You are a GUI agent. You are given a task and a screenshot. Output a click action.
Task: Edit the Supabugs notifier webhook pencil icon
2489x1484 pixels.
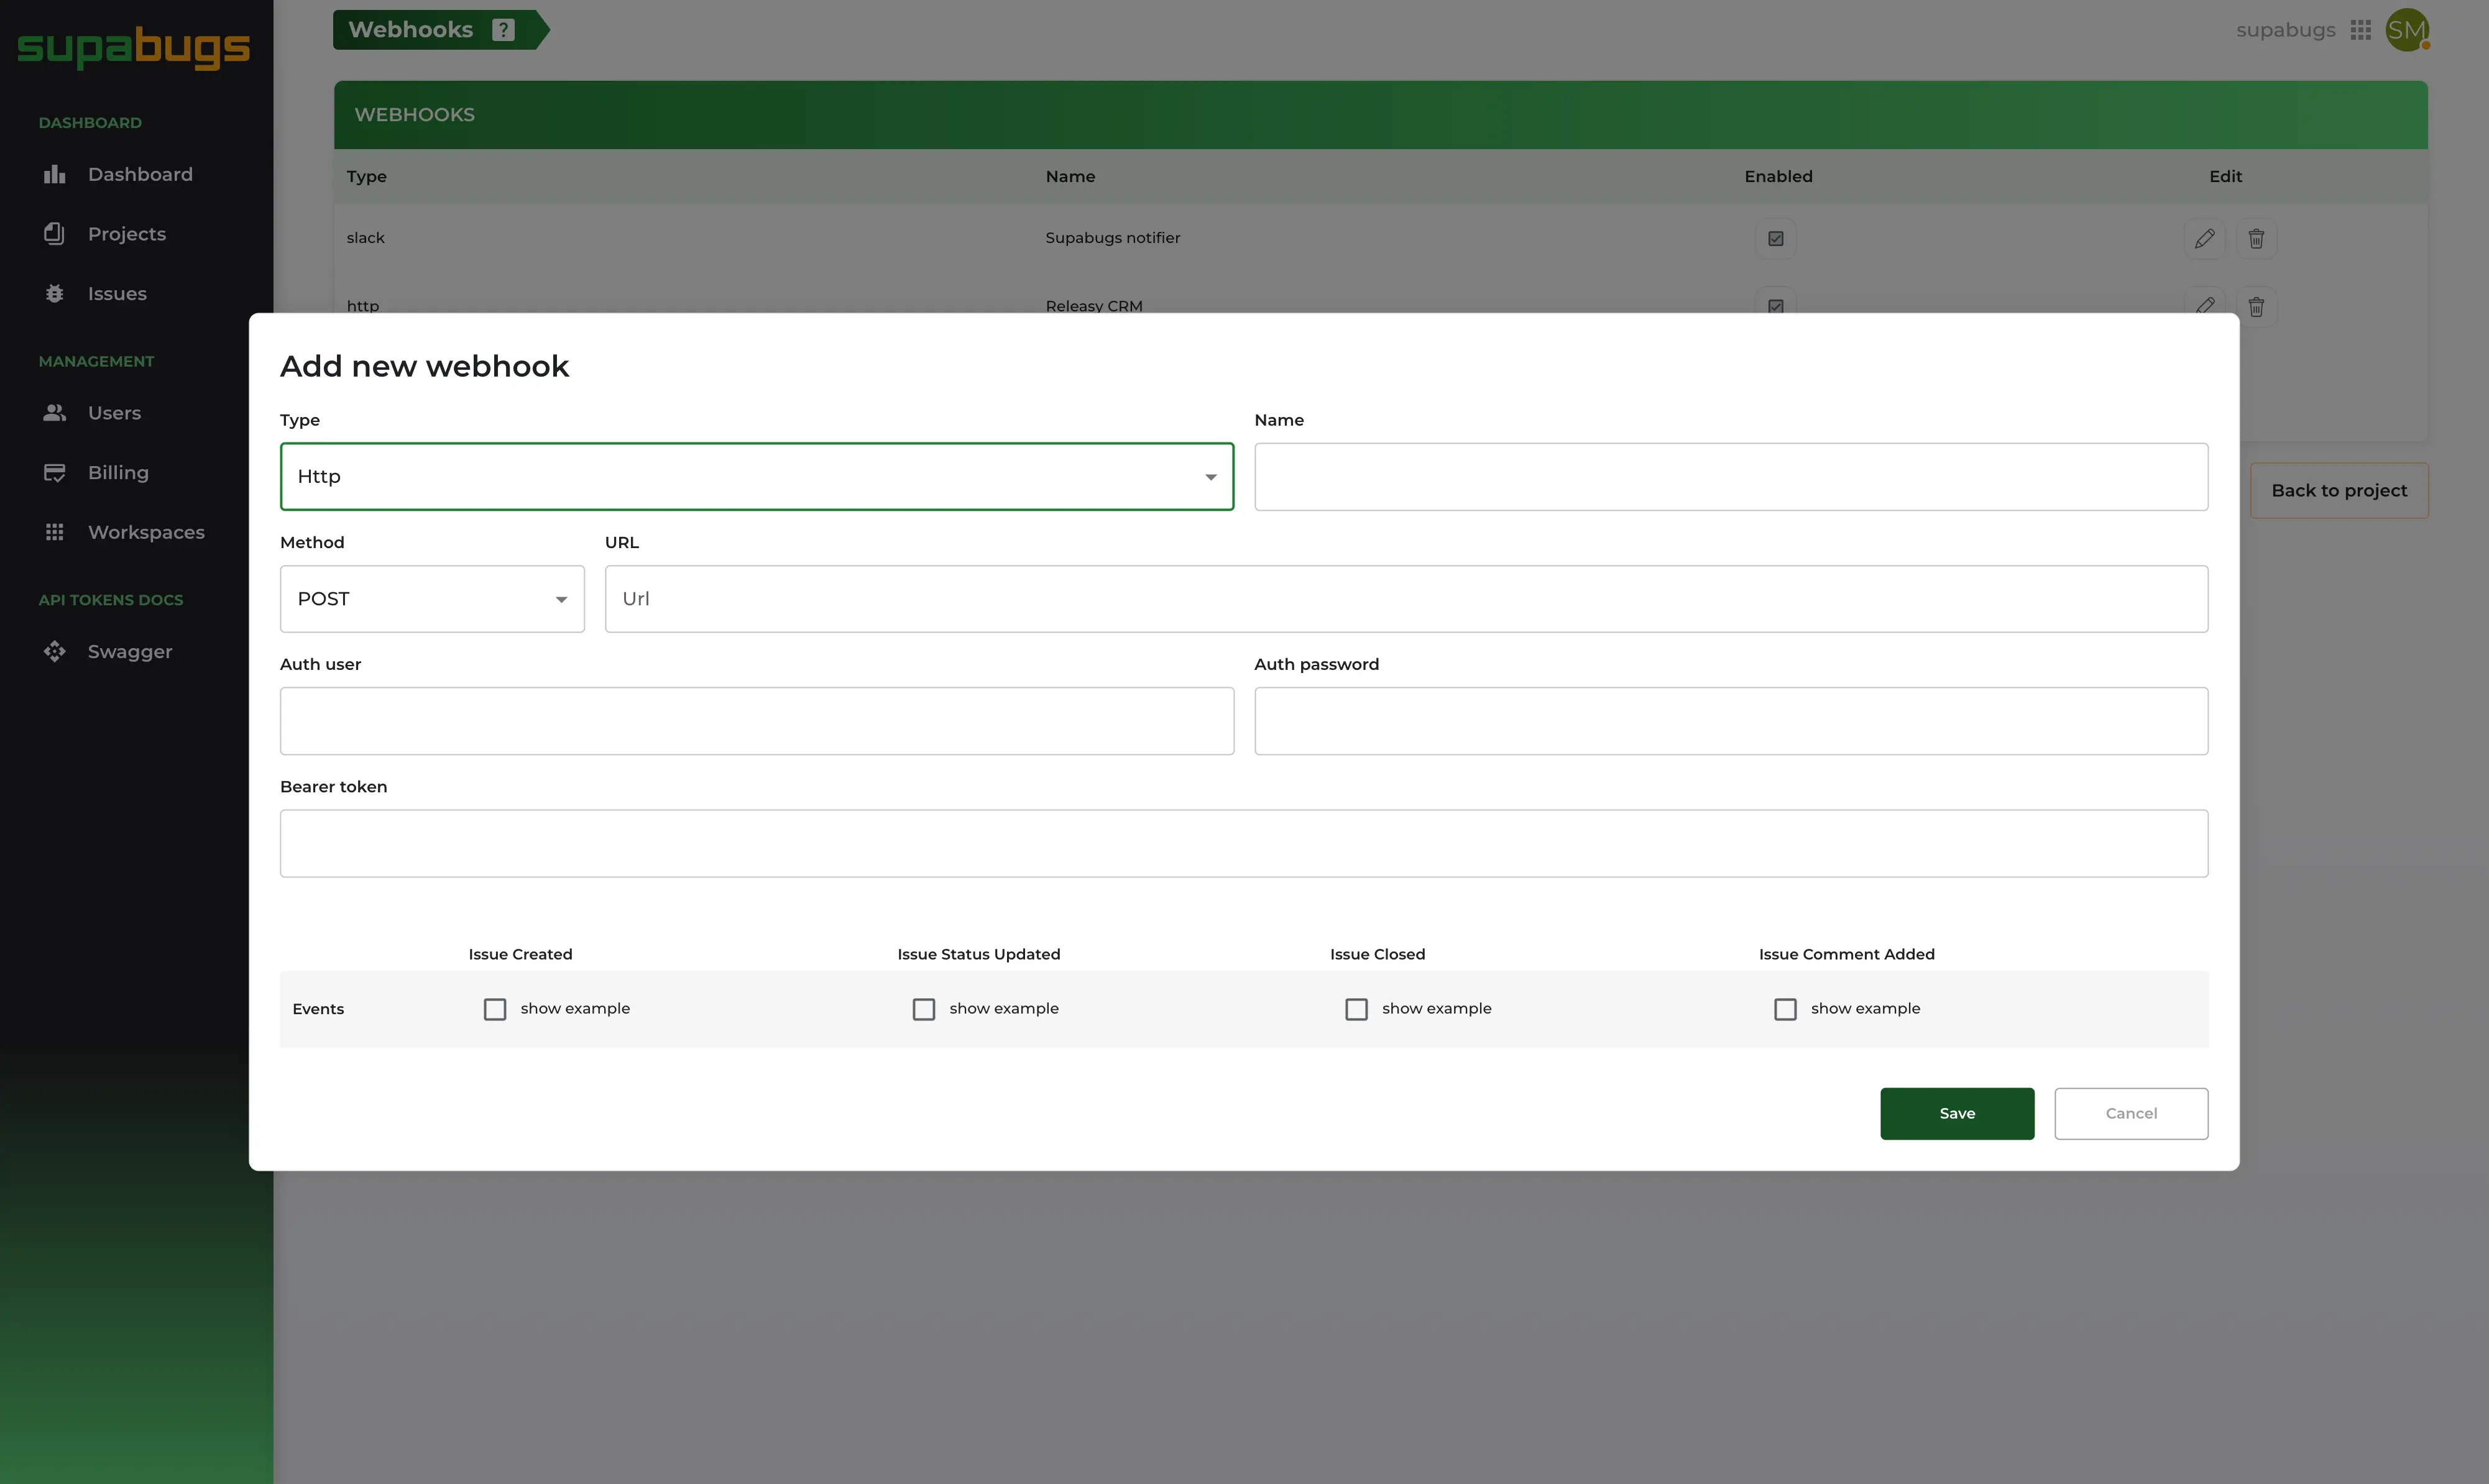(2204, 239)
